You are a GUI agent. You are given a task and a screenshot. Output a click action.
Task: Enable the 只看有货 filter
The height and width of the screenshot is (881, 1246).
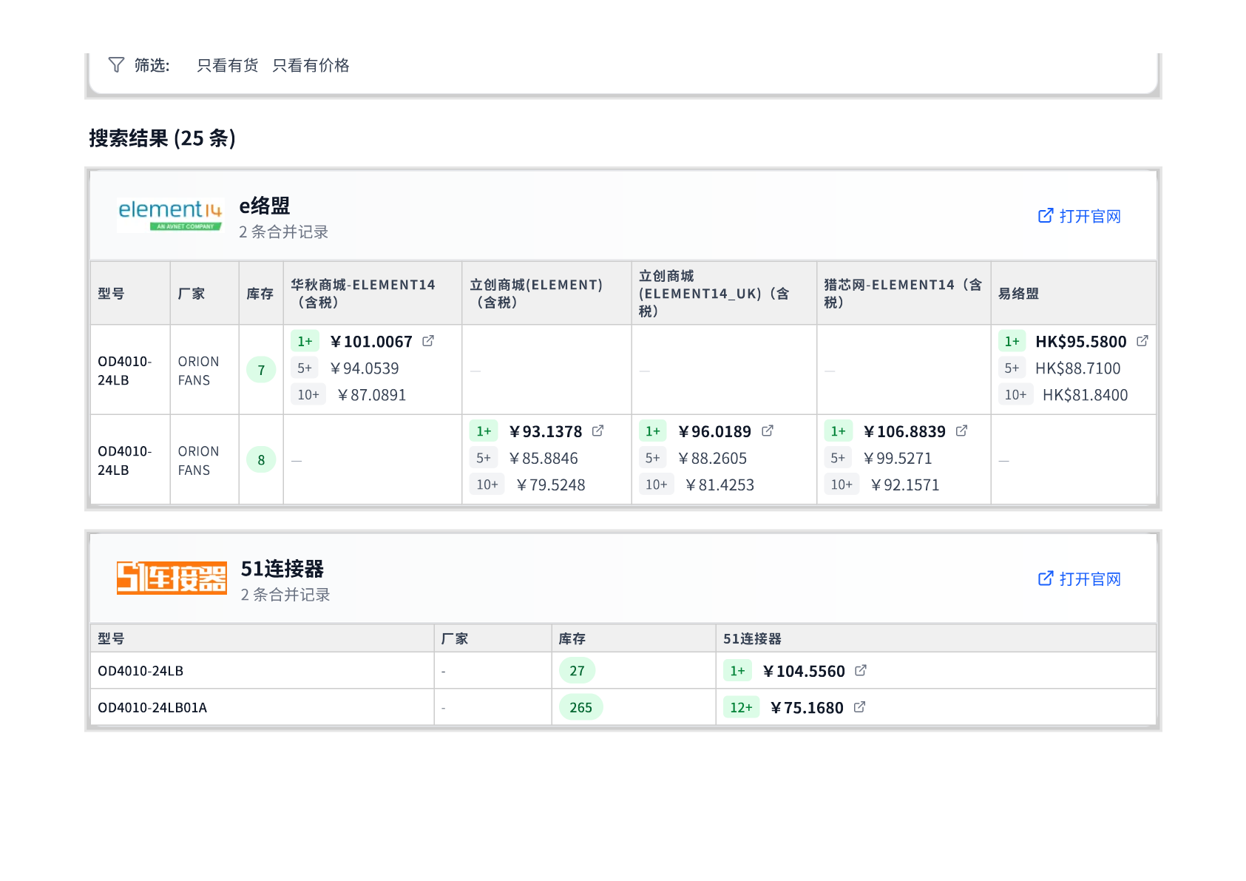[226, 65]
